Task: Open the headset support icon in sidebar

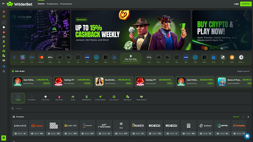Action: tap(4, 66)
